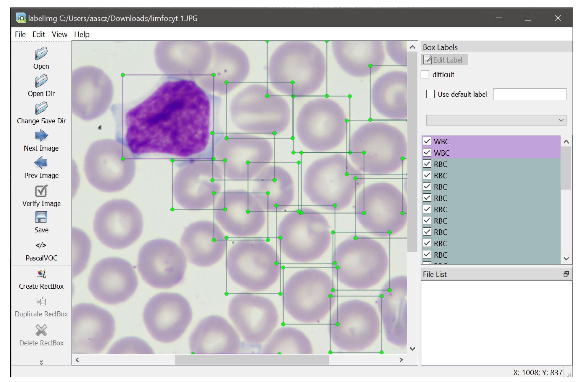Click the Open file icon
Viewport: 580px width, 382px height.
coord(41,54)
